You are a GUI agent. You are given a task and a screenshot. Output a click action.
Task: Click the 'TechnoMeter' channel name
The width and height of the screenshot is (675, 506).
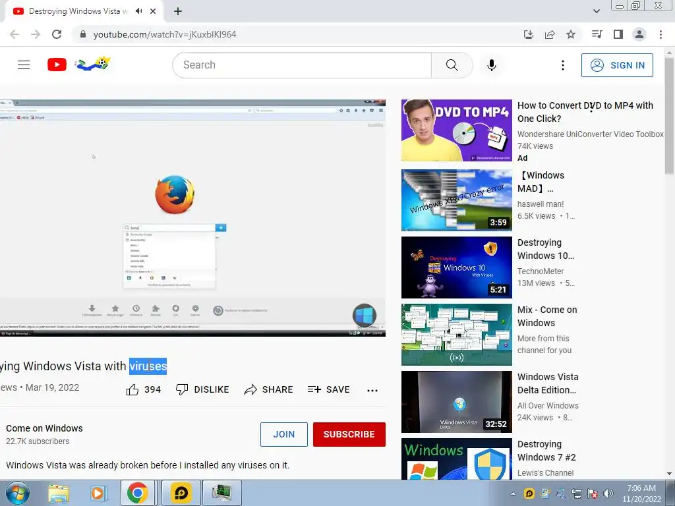pos(541,271)
